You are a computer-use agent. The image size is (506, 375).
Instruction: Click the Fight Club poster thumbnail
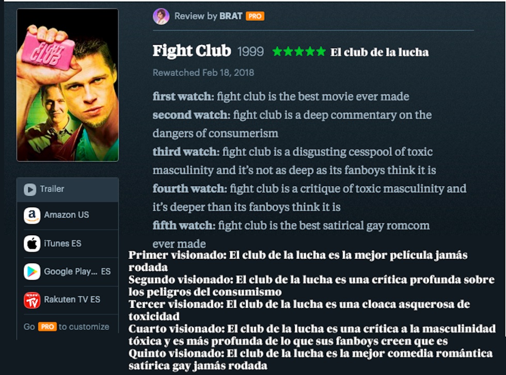click(x=68, y=85)
